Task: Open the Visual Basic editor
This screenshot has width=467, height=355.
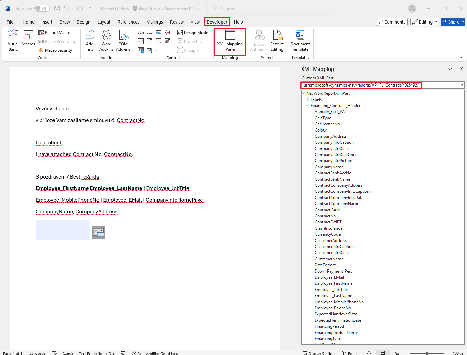Action: 13,40
